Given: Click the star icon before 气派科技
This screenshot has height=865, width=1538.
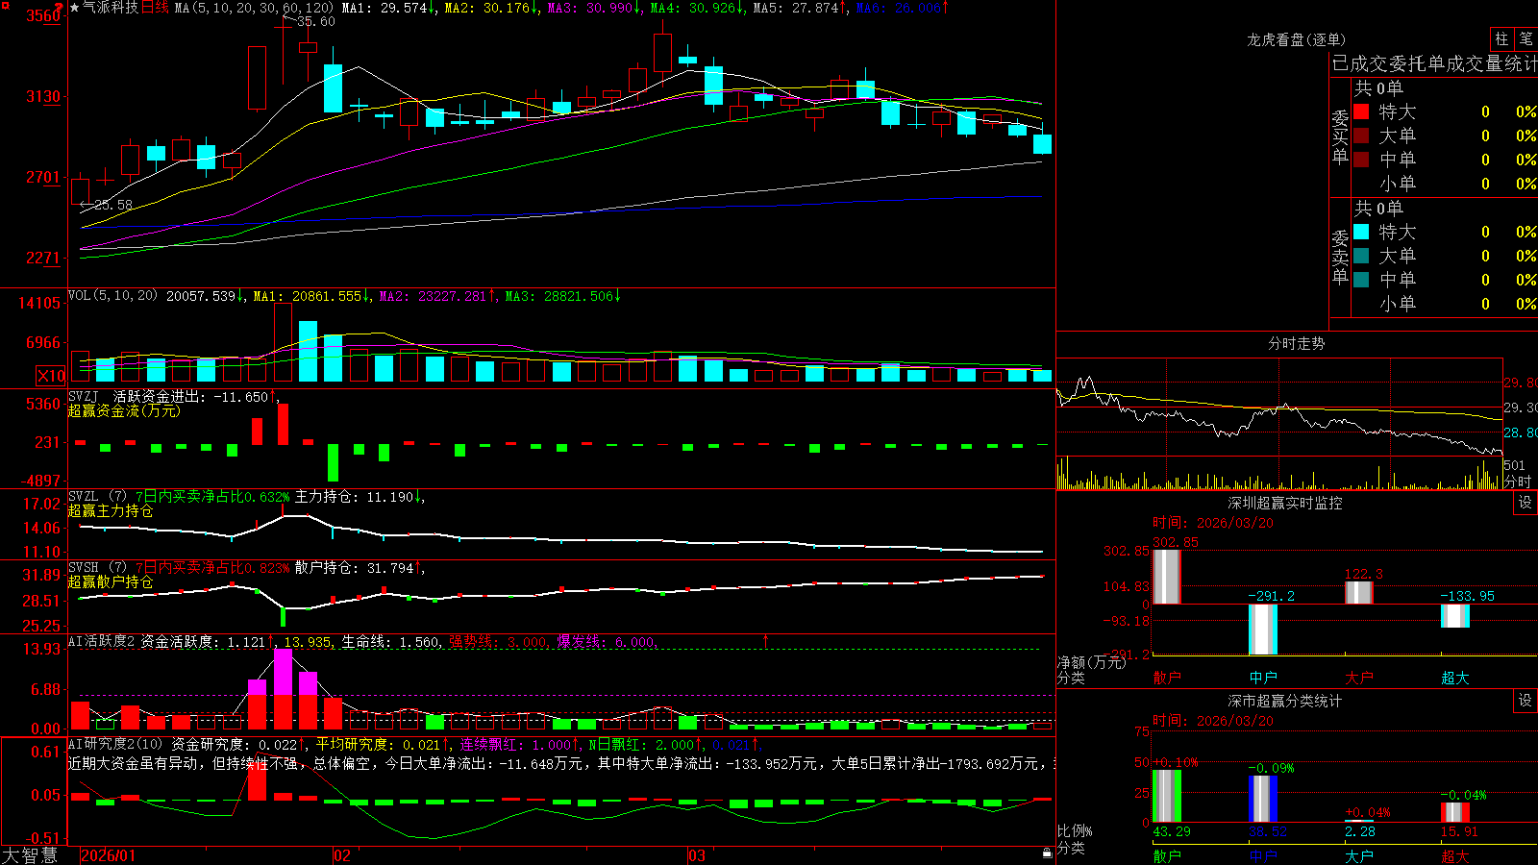Looking at the screenshot, I should [x=74, y=8].
